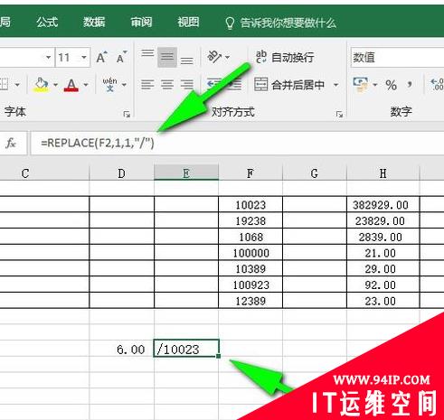Toggle middle vertical alignment
Screen dimensions: 444x420
[167, 57]
